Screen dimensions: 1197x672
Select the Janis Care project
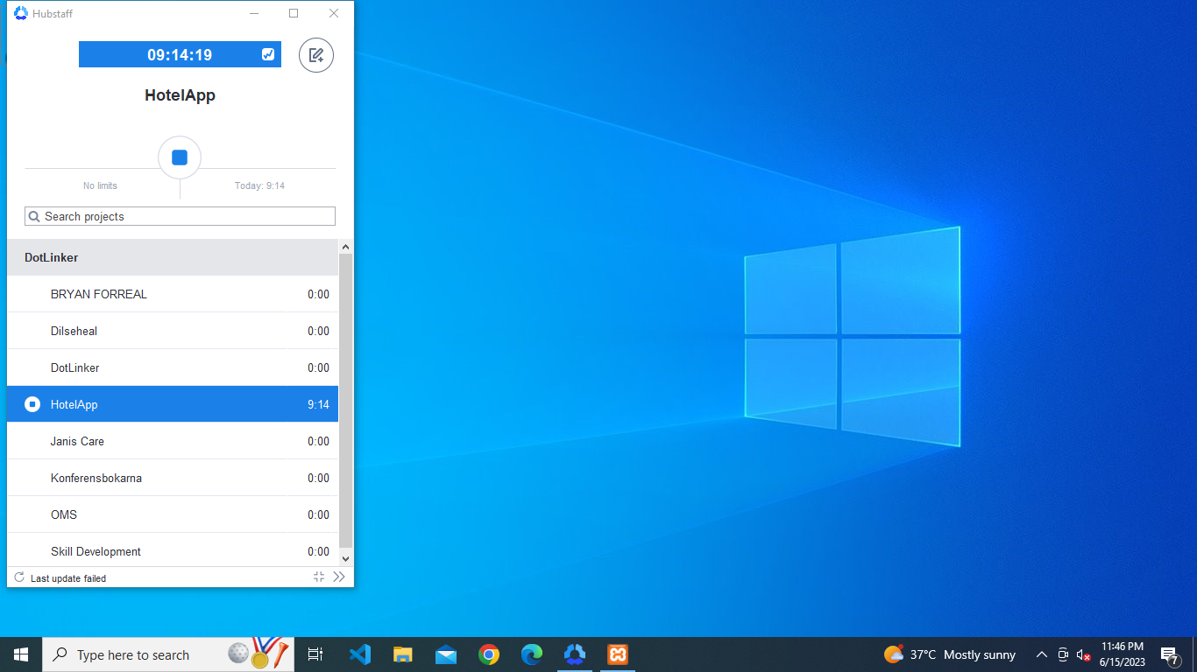(x=77, y=441)
